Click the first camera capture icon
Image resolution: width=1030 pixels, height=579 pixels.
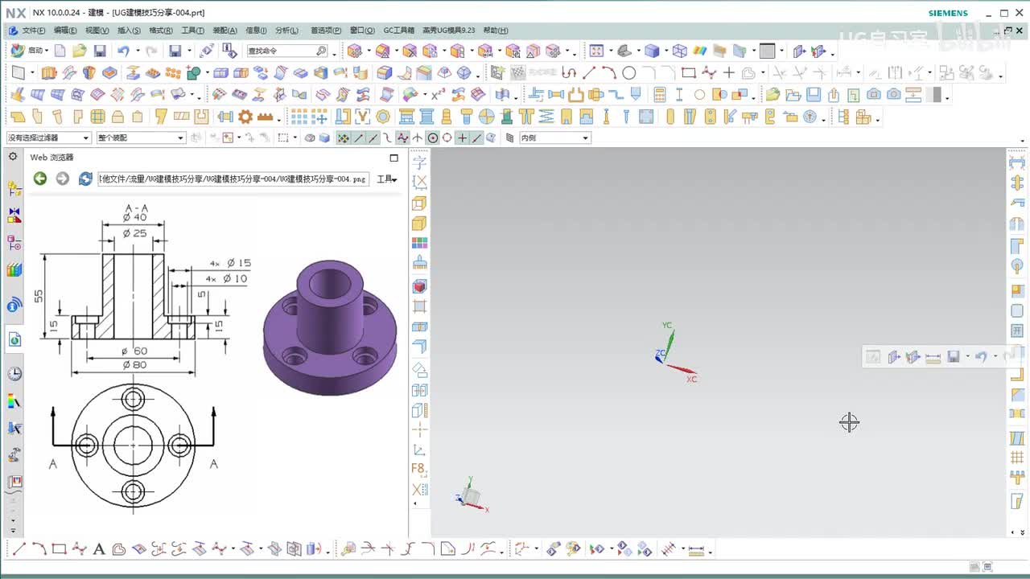(874, 94)
